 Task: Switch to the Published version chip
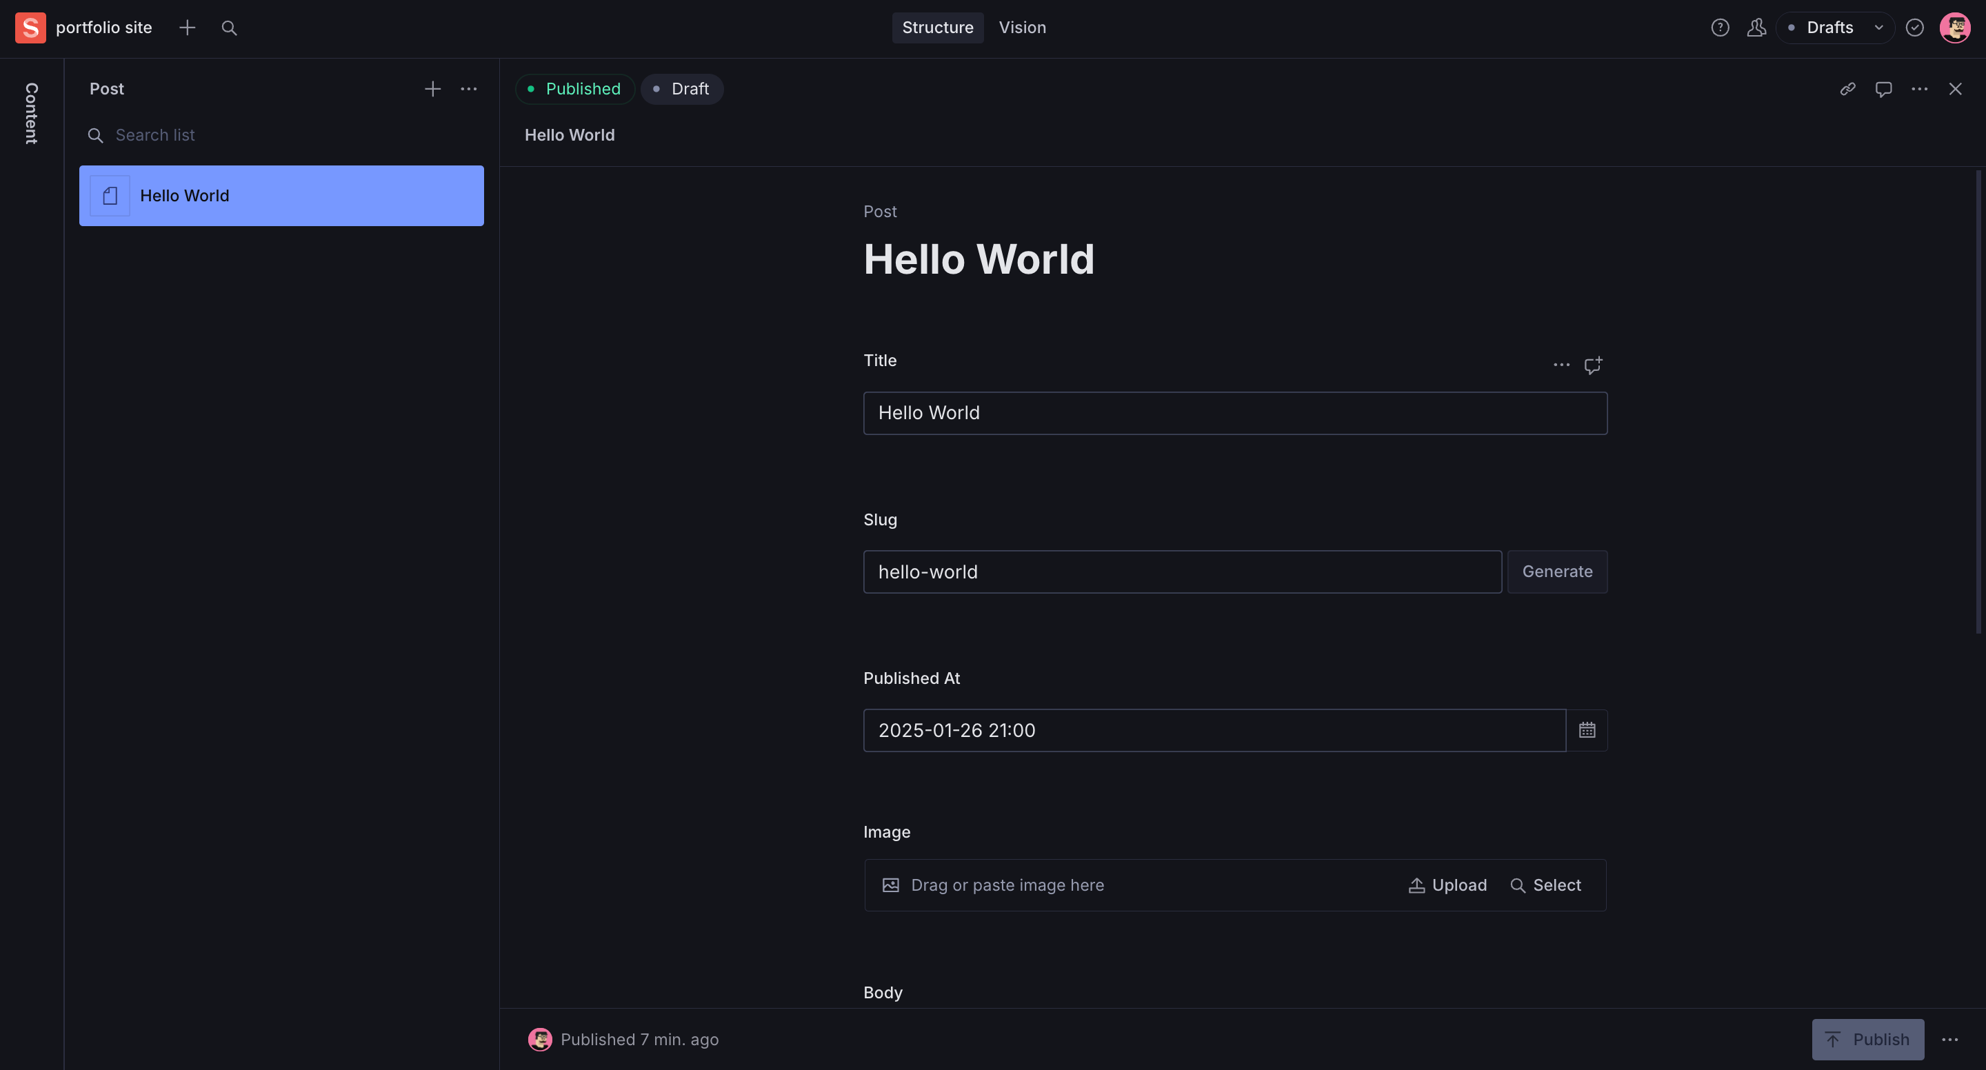(575, 90)
